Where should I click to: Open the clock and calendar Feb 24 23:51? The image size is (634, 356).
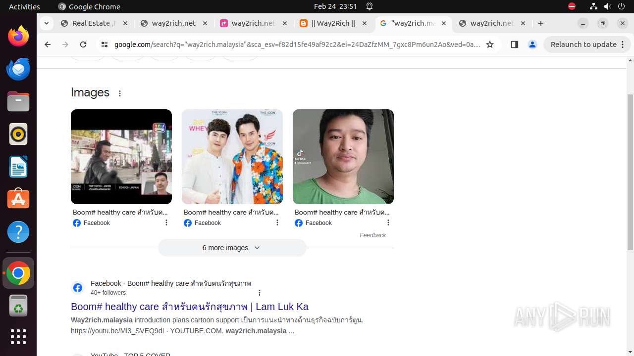click(335, 6)
